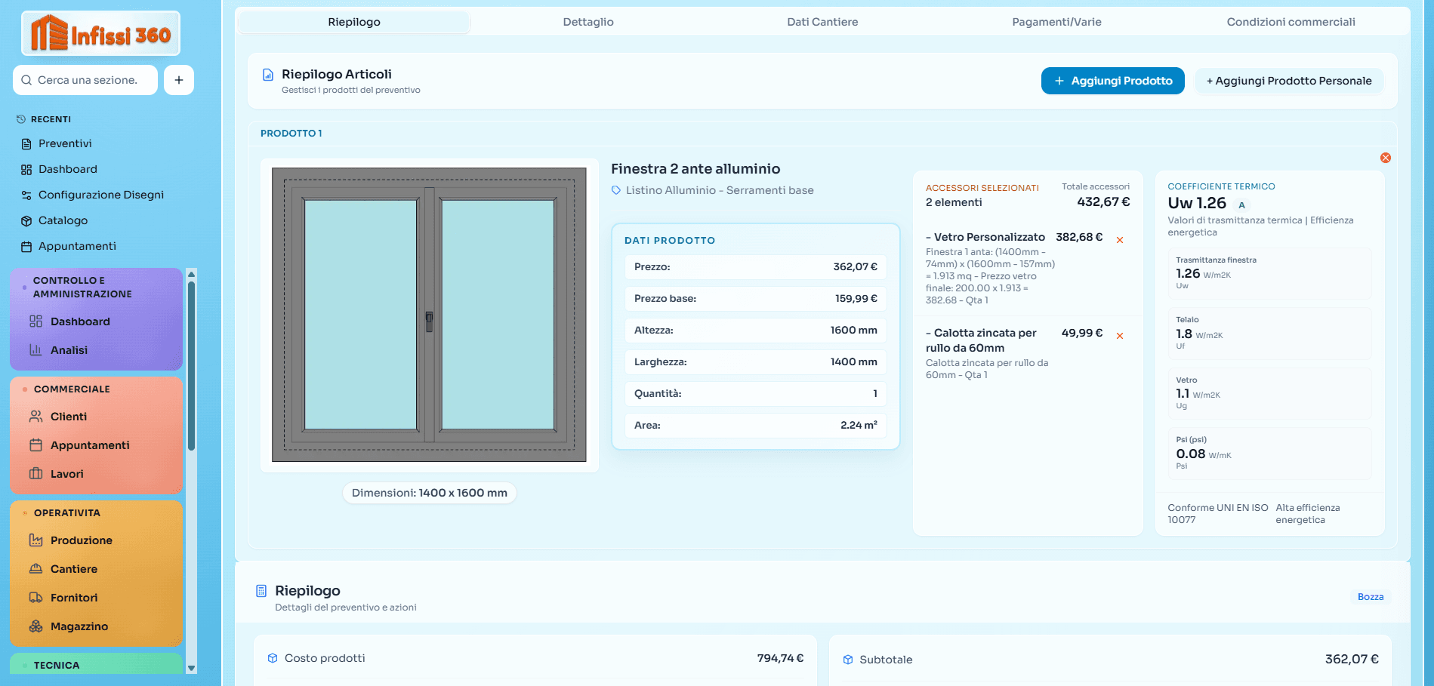Screen dimensions: 1434x686
Task: Remove Vetro Personalizzato accessory
Action: [1120, 240]
